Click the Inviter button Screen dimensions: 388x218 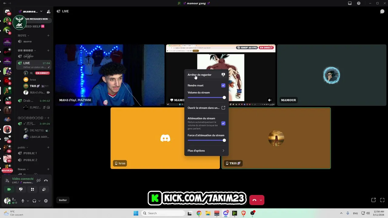coord(63,200)
